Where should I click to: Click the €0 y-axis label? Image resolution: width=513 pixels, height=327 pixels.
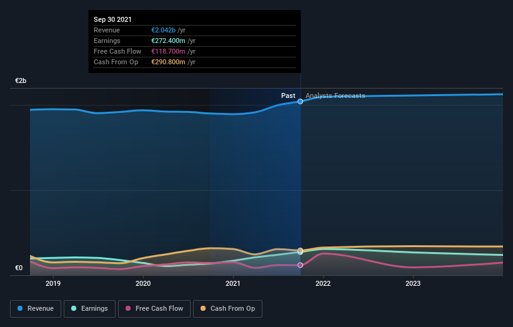coord(19,268)
